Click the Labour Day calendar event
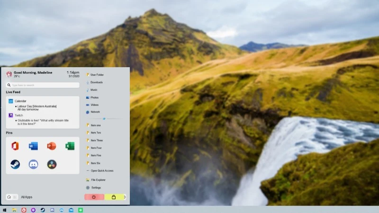 (36, 108)
